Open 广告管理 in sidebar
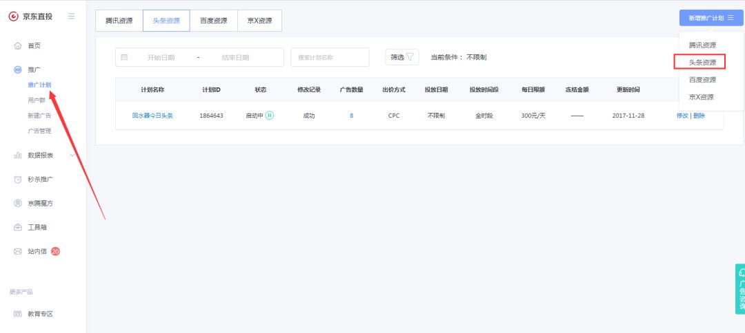 pyautogui.click(x=39, y=131)
